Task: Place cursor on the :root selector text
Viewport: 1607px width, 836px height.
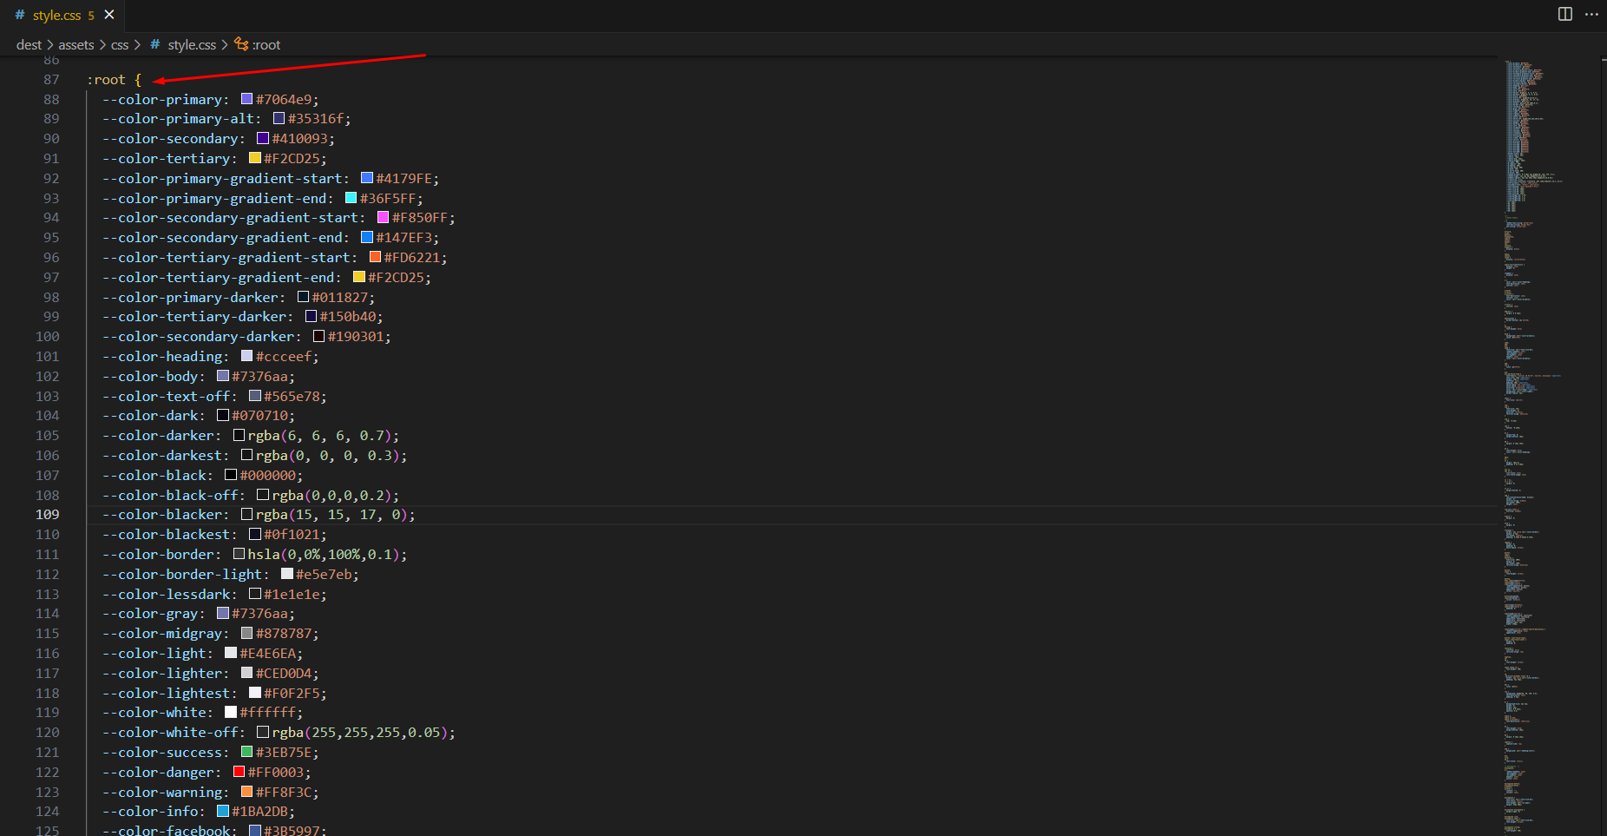Action: click(106, 79)
